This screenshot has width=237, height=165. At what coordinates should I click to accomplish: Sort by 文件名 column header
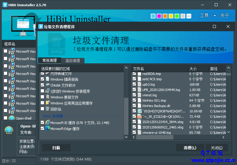point(159,69)
